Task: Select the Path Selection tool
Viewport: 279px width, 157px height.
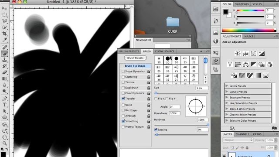Action: 5,111
